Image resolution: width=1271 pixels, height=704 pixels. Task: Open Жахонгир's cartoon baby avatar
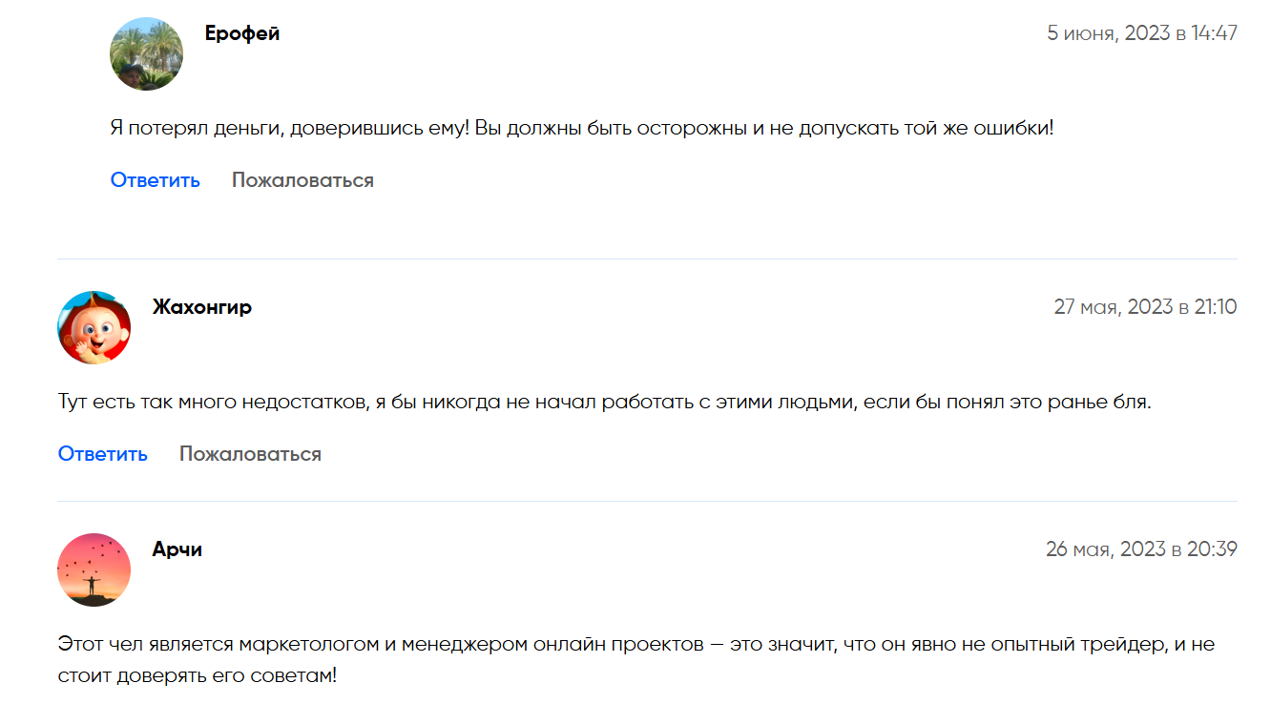pyautogui.click(x=94, y=327)
